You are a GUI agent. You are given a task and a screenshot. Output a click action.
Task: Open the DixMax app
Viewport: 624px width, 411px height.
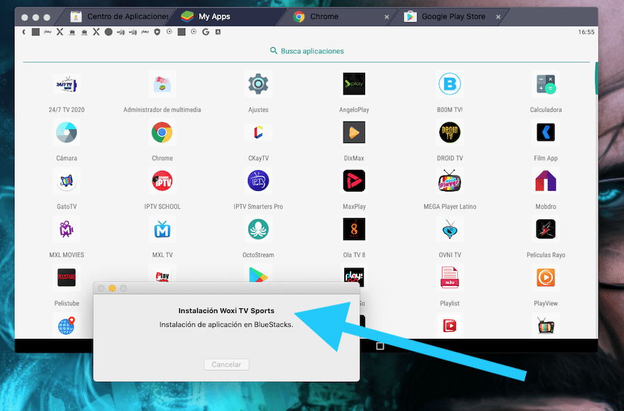(353, 132)
